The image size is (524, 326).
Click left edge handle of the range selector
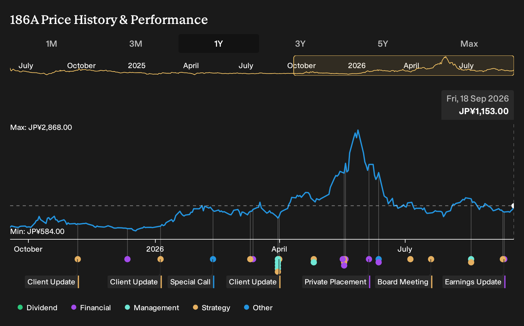[294, 66]
